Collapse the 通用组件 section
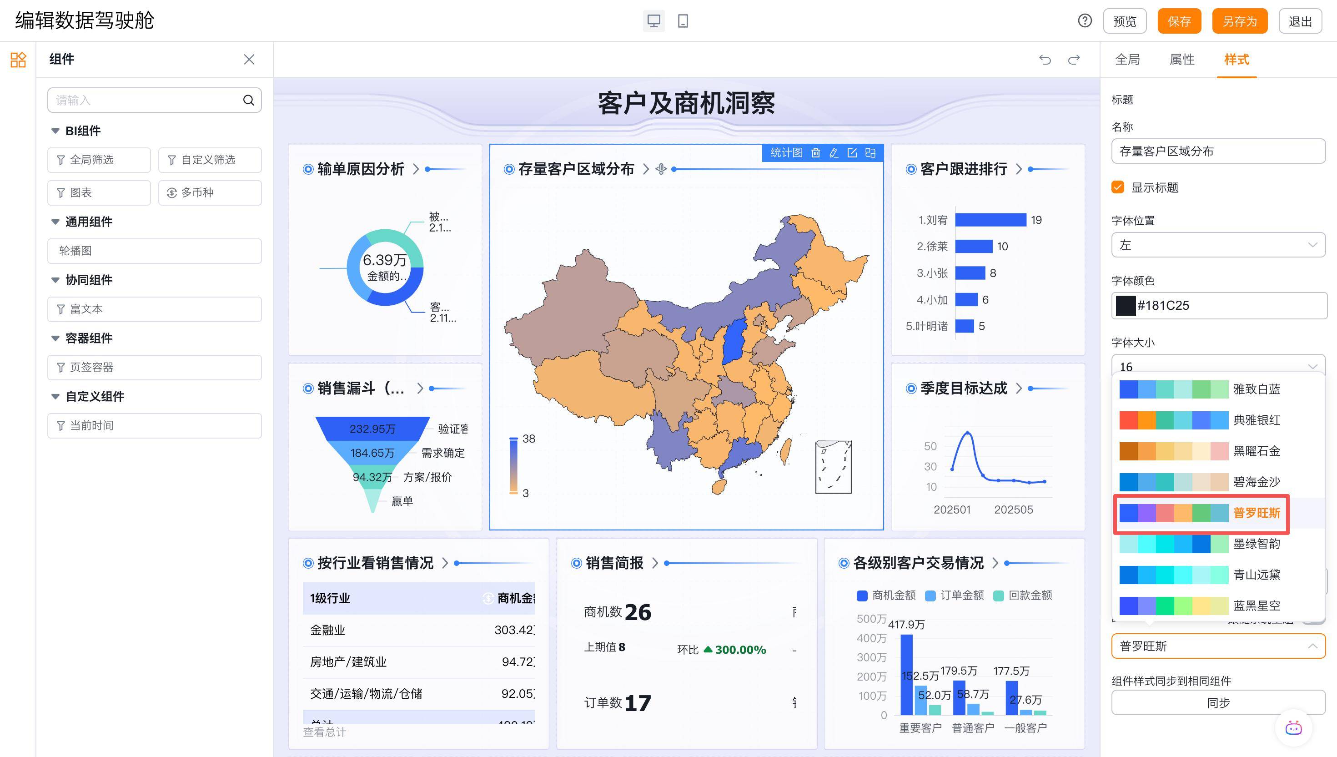Screen dimensions: 1337x757 pyautogui.click(x=55, y=222)
